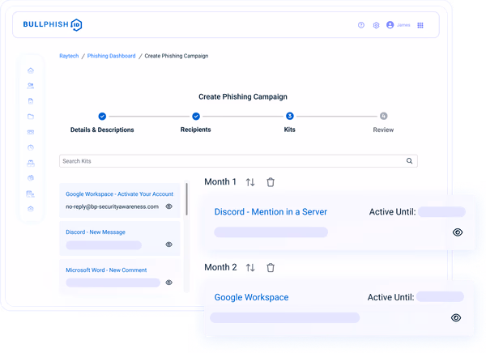Preview Month 2 Google Workspace kit

[456, 317]
